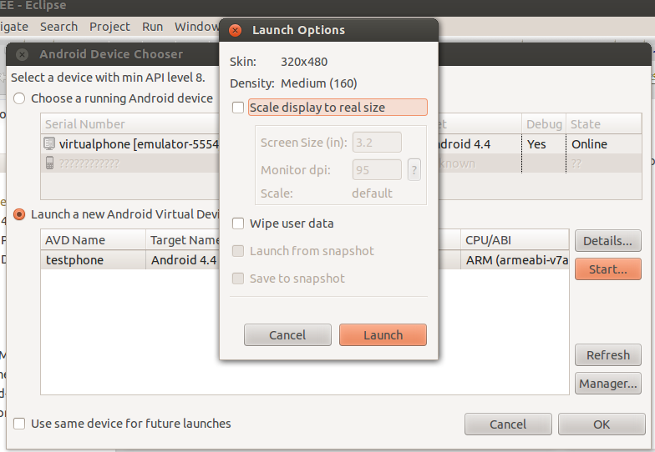Open the Window menu
Screen dimensions: 655x452
coord(197,27)
